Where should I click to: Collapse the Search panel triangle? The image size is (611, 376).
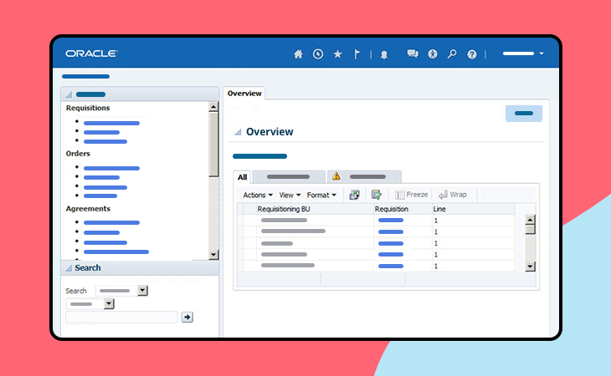tap(69, 268)
